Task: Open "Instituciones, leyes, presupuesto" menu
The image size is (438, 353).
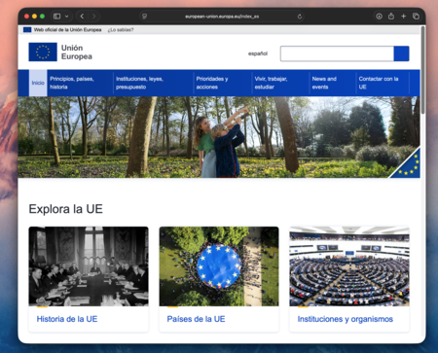Action: (x=139, y=83)
